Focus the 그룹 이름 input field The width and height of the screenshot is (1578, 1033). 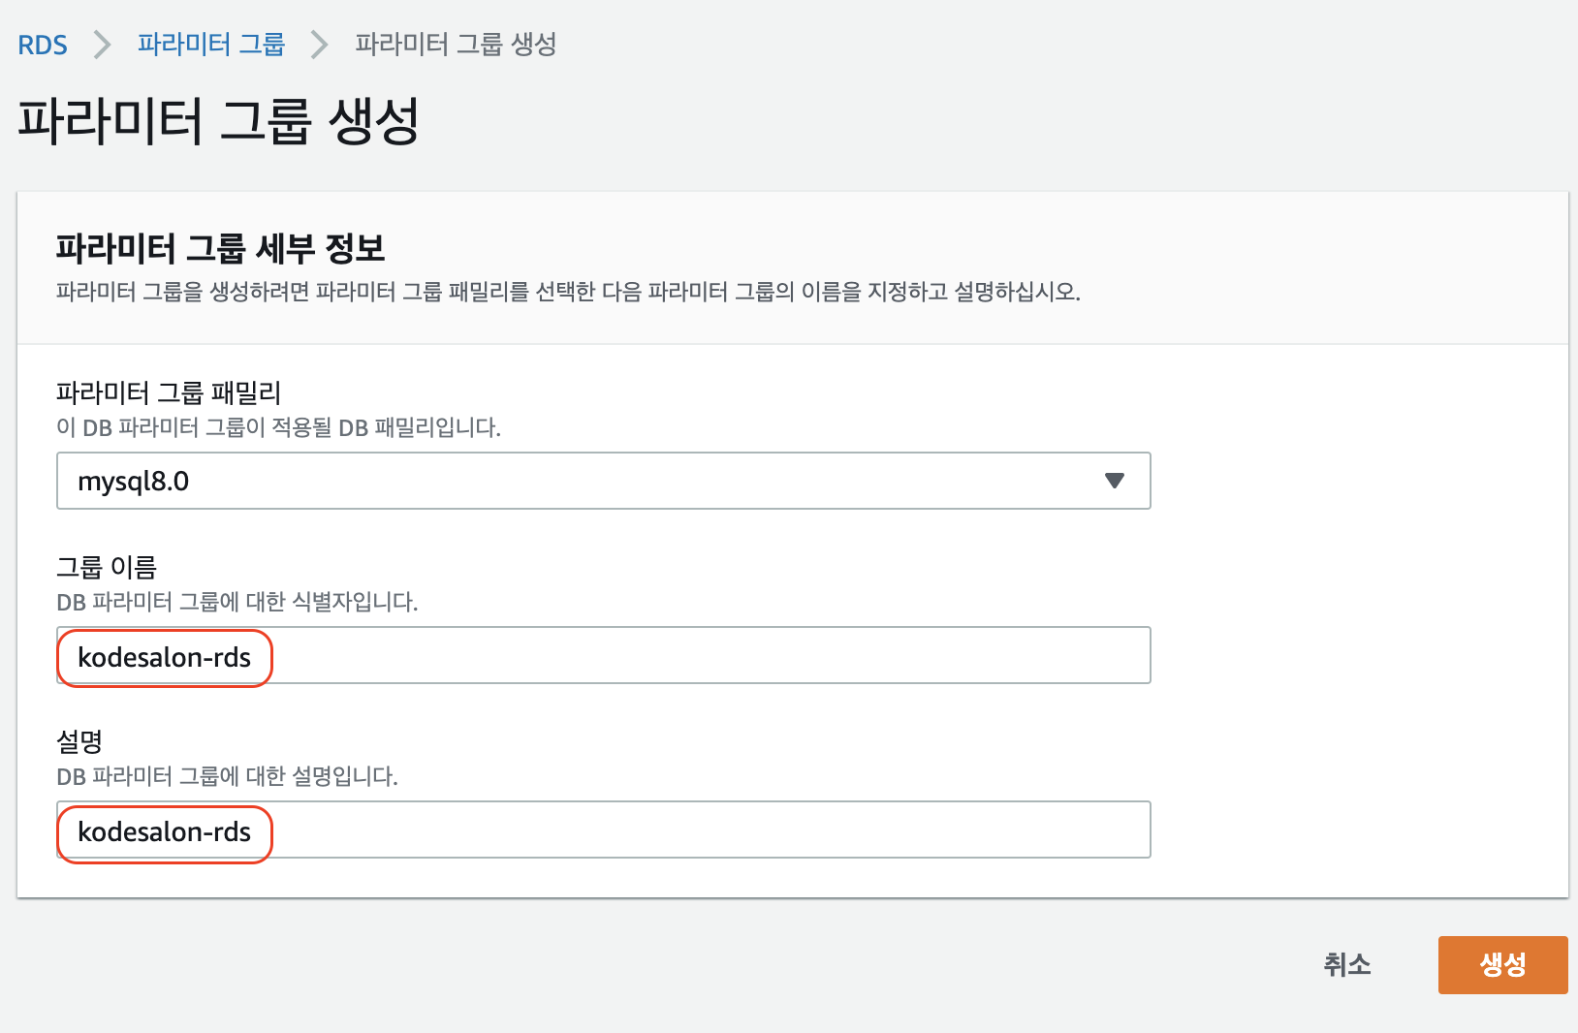603,656
